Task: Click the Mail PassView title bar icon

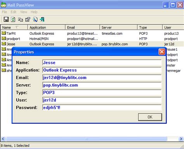Action: (3, 5)
